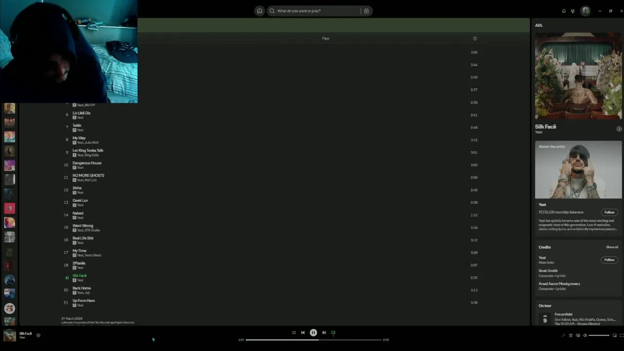Sort tracks by the duration clock icon

pyautogui.click(x=475, y=39)
